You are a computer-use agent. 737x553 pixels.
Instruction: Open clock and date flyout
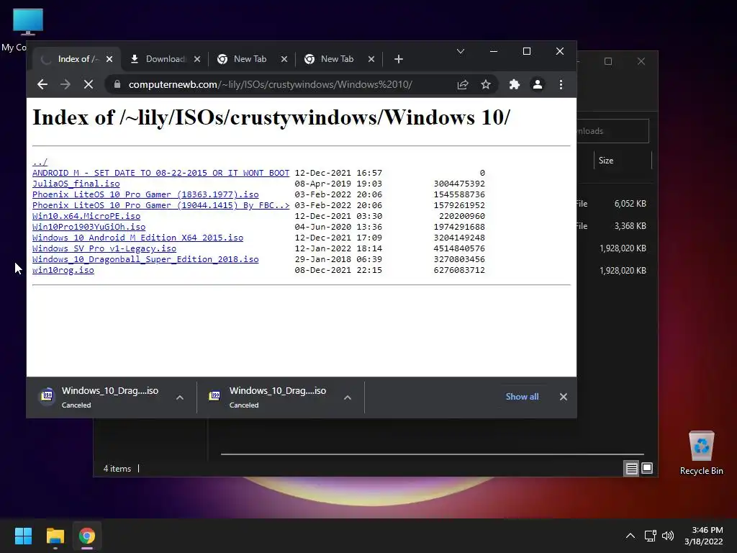pos(704,536)
